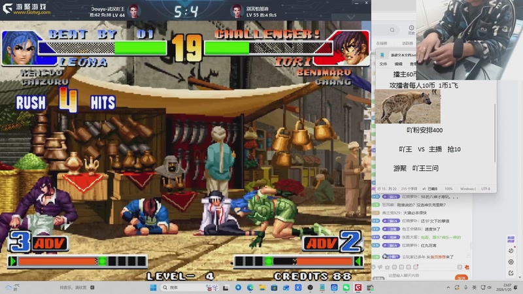Viewport: 523px width, 294px height.
Task: Launch Microsoft Edge from the taskbar
Action: (x=250, y=287)
